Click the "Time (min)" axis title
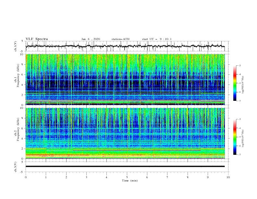257x199 pixels. (x=130, y=180)
